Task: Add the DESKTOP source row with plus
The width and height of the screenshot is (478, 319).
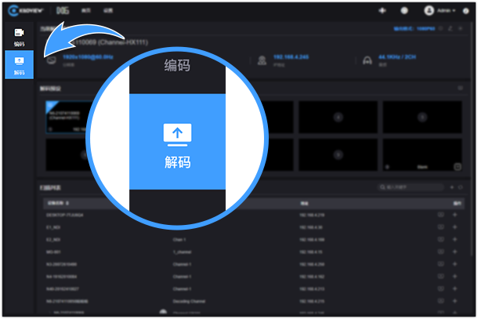Action: click(454, 215)
